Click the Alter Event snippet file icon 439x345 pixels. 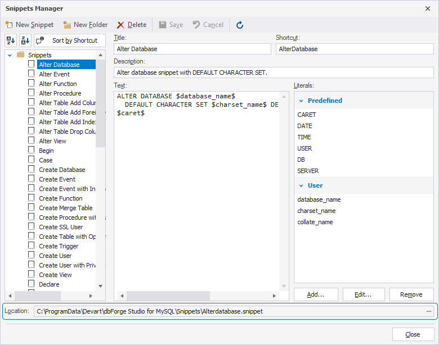[x=32, y=74]
